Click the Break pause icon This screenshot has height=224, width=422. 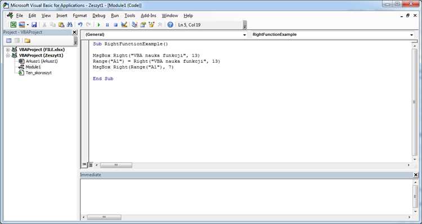click(x=107, y=25)
